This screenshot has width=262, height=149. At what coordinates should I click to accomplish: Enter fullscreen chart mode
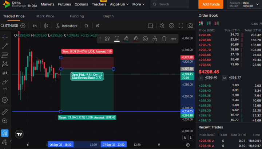(x=181, y=26)
